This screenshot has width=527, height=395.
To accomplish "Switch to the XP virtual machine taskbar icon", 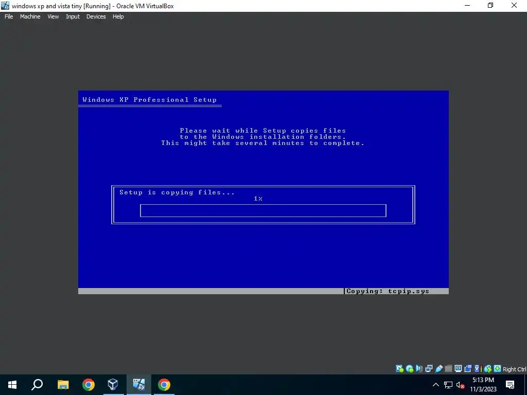I will (139, 385).
